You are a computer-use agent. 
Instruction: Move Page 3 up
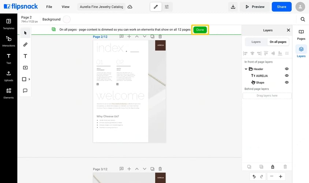click(137, 169)
